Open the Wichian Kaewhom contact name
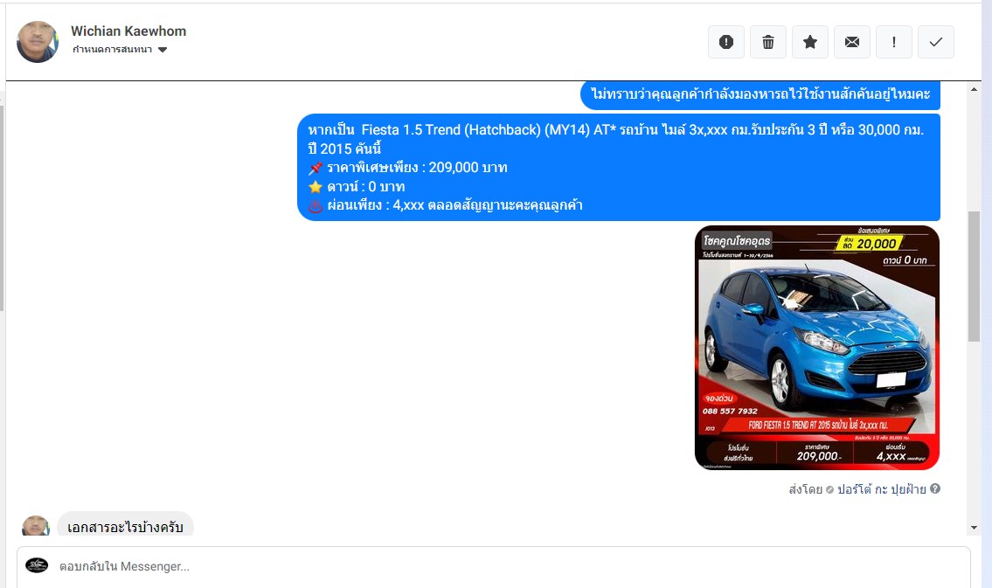The image size is (992, 588). (128, 31)
